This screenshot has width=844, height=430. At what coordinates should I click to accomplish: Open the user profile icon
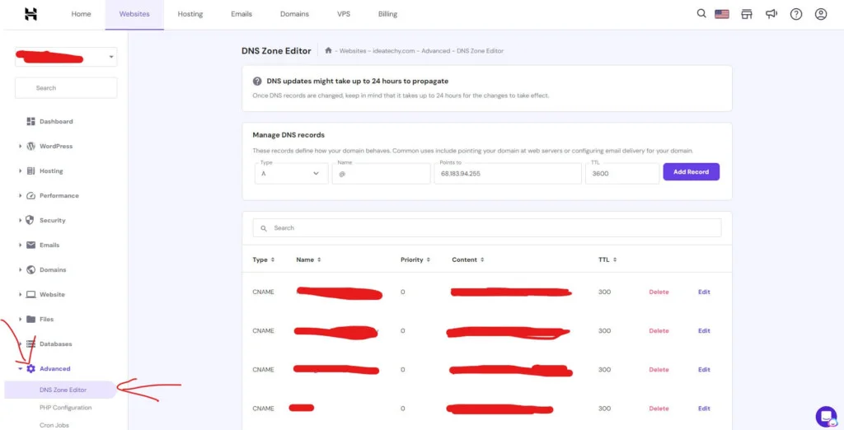pyautogui.click(x=821, y=15)
